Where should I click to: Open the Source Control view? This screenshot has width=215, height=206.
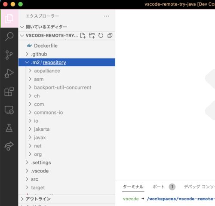pos(9,55)
